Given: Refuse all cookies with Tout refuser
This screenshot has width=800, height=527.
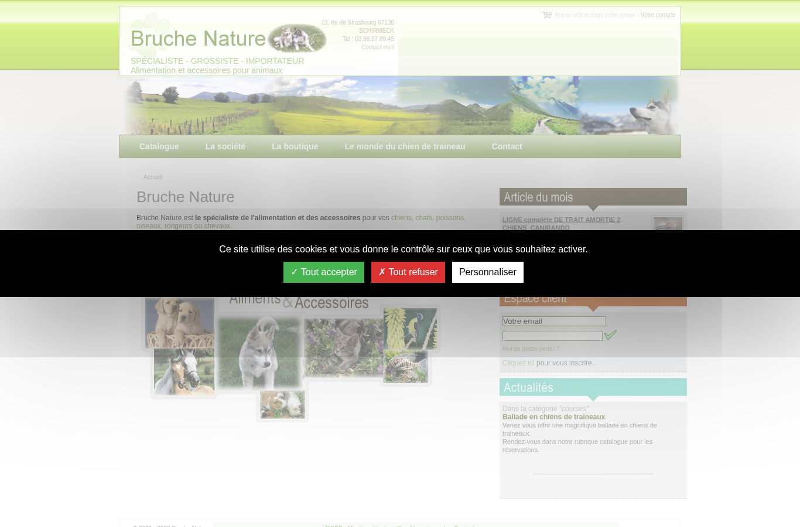Looking at the screenshot, I should click(408, 272).
